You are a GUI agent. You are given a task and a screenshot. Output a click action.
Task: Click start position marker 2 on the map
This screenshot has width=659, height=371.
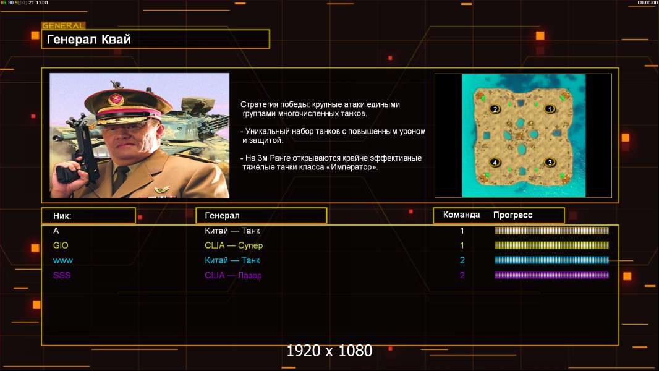tap(495, 109)
